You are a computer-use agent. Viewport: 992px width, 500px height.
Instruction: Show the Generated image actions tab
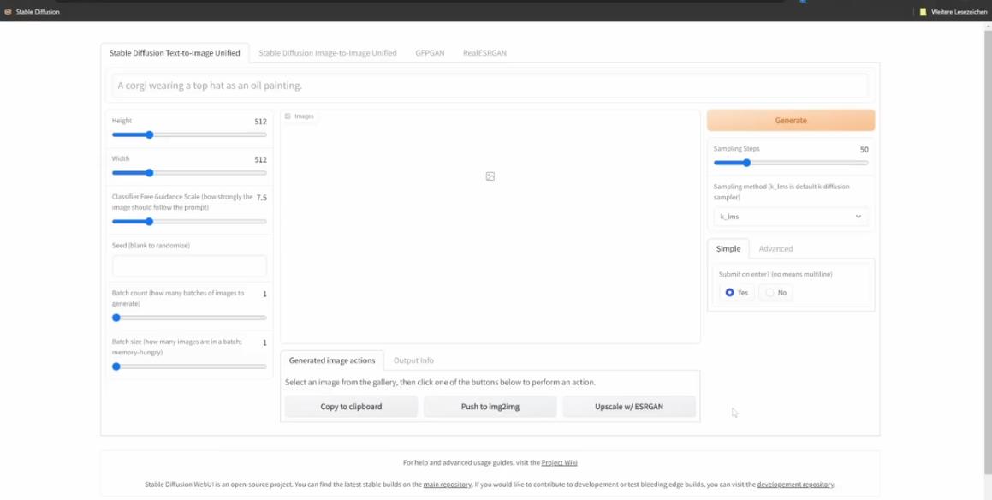coord(332,360)
